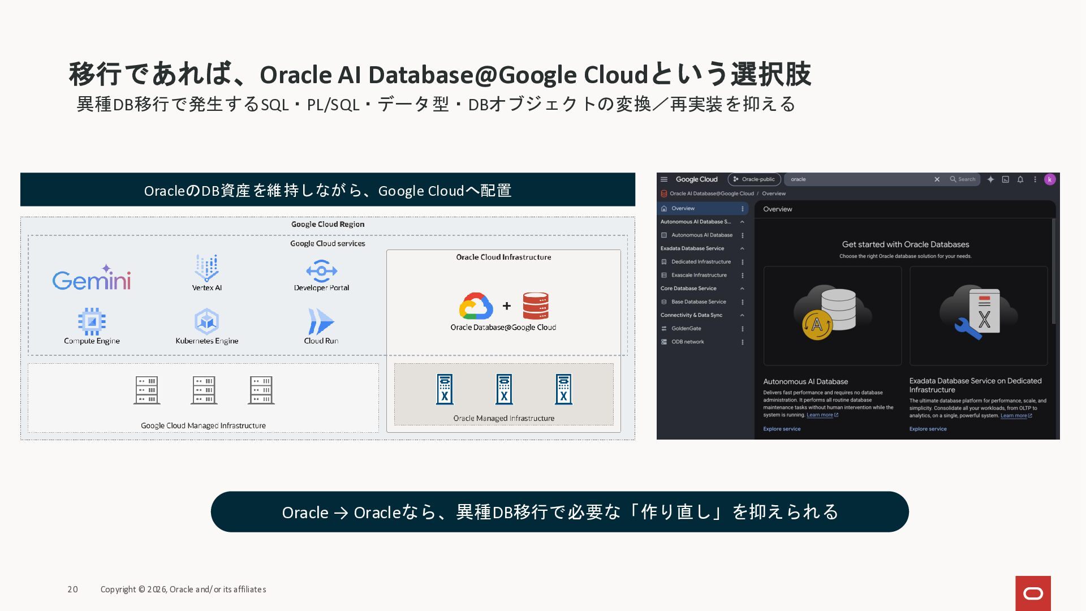Click the slide title '移行であれば、Oracle AI Database@Google Cloud'

coord(440,74)
